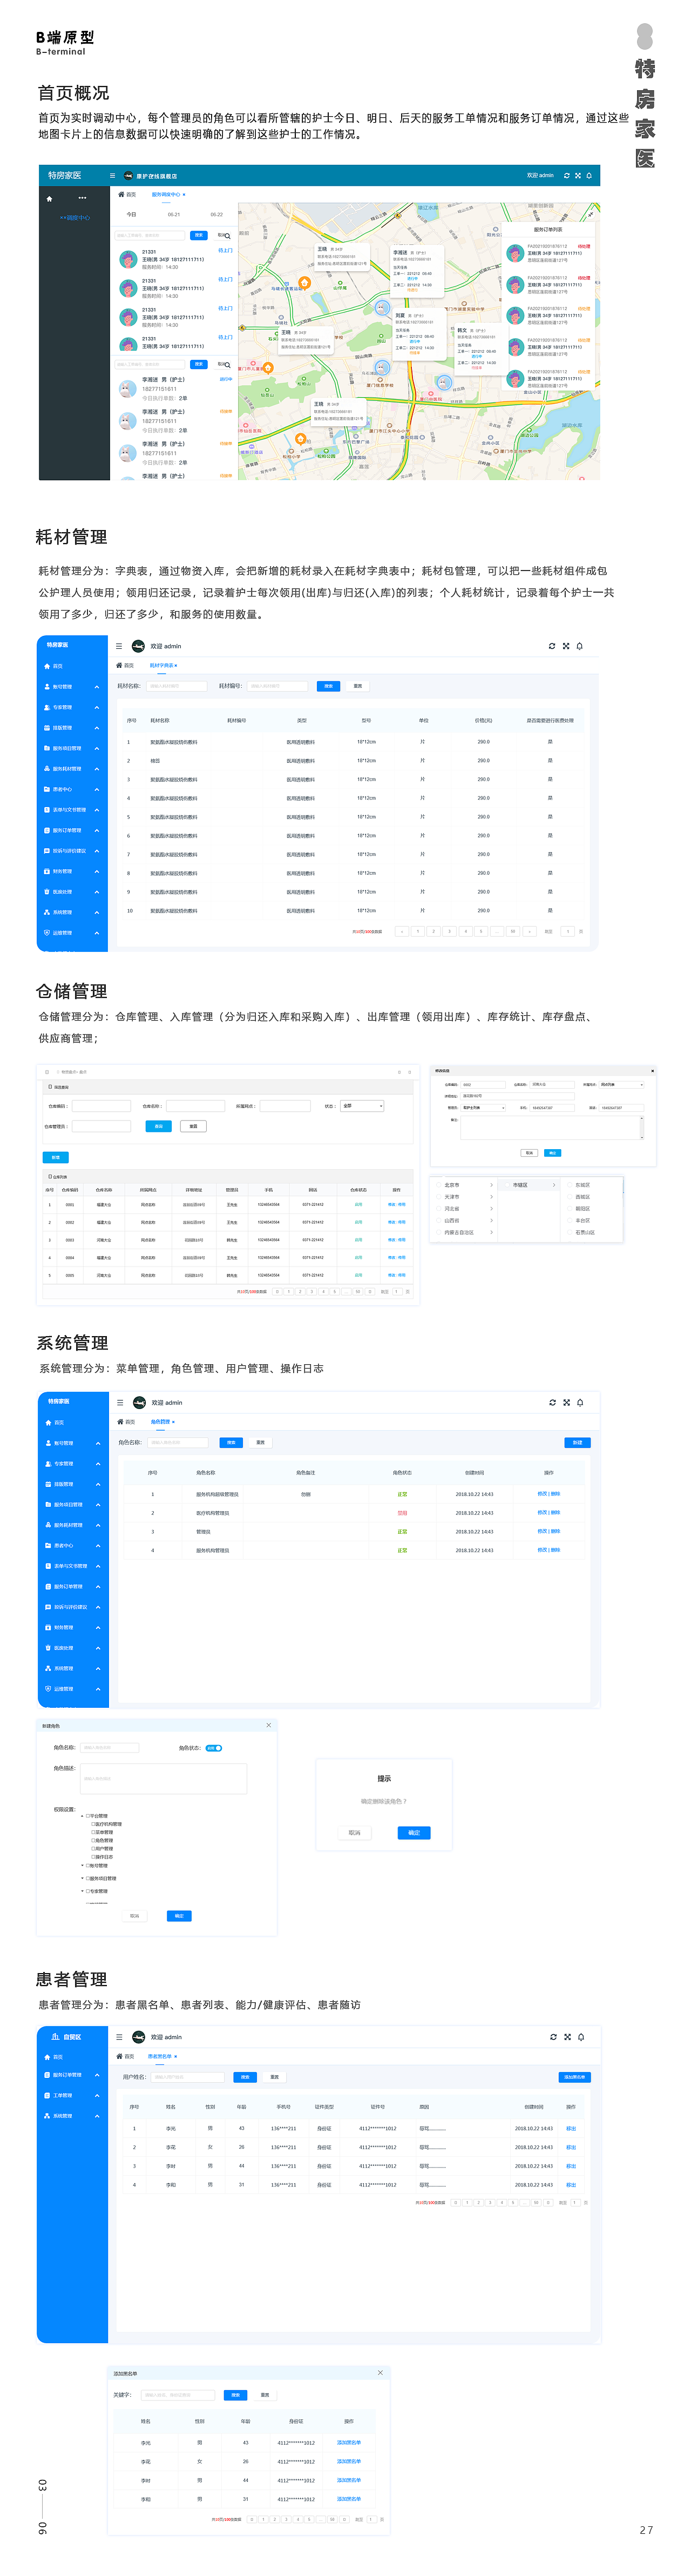Screen dimensions: 691x2576
Task: Close the 患者黑名单 tab via its x
Action: (x=176, y=2057)
